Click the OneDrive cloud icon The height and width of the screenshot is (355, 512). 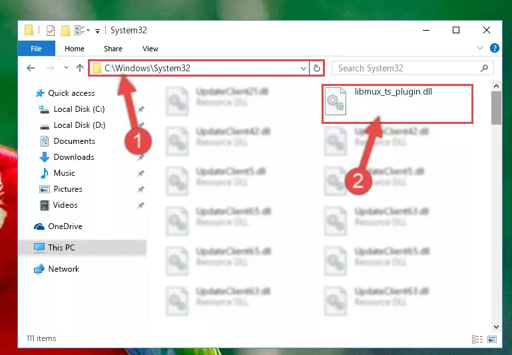pos(39,226)
